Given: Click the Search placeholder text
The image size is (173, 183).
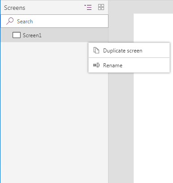Looking at the screenshot, I should (25, 22).
